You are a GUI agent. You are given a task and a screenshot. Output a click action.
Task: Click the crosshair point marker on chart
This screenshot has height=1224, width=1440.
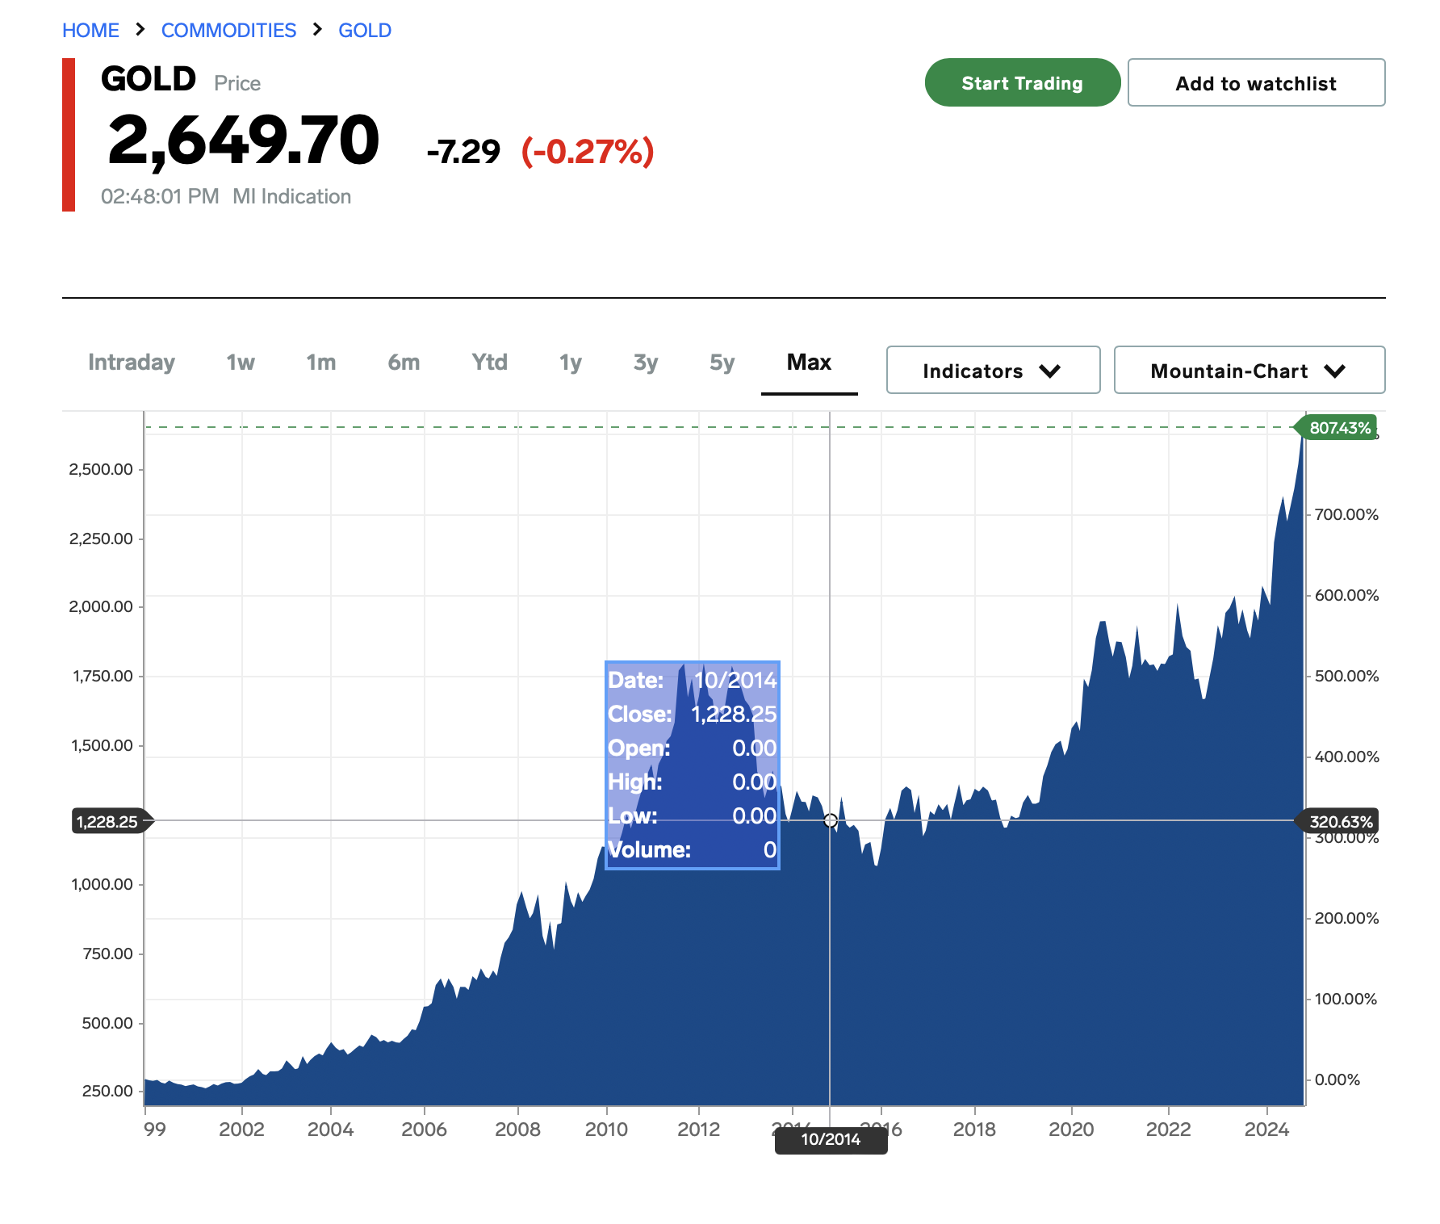[x=830, y=821]
